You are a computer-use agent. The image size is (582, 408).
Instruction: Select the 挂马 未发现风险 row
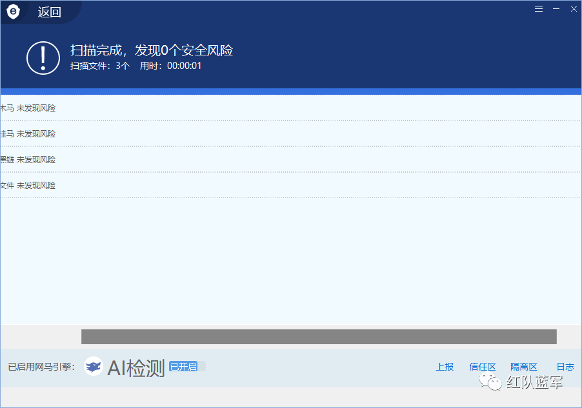coord(291,133)
